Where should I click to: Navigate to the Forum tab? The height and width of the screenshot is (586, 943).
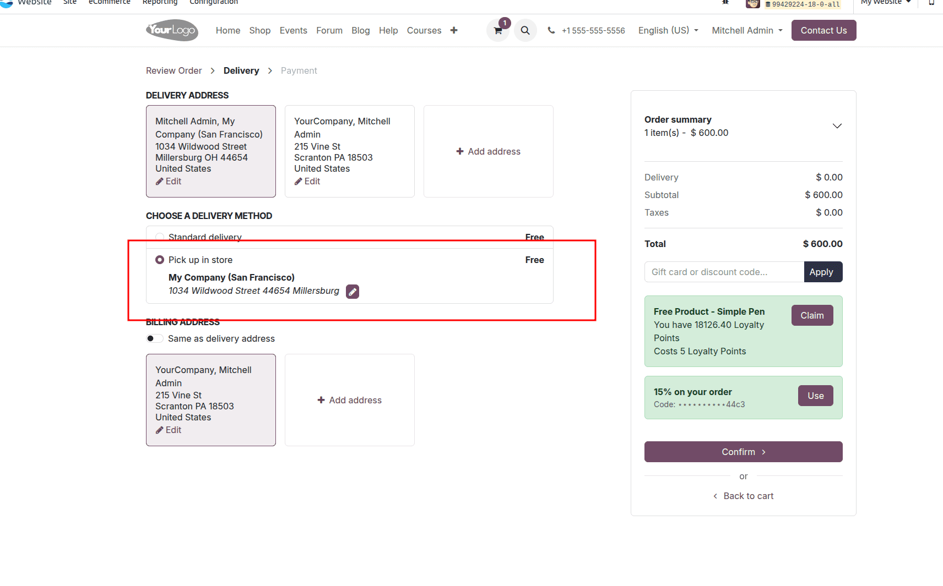tap(329, 30)
